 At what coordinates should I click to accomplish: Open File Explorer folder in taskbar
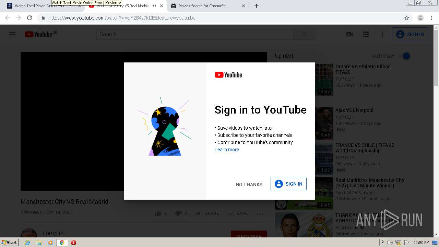tap(39, 243)
